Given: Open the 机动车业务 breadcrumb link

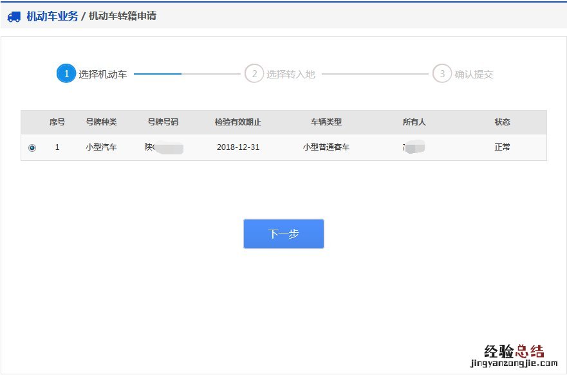Looking at the screenshot, I should [x=52, y=16].
